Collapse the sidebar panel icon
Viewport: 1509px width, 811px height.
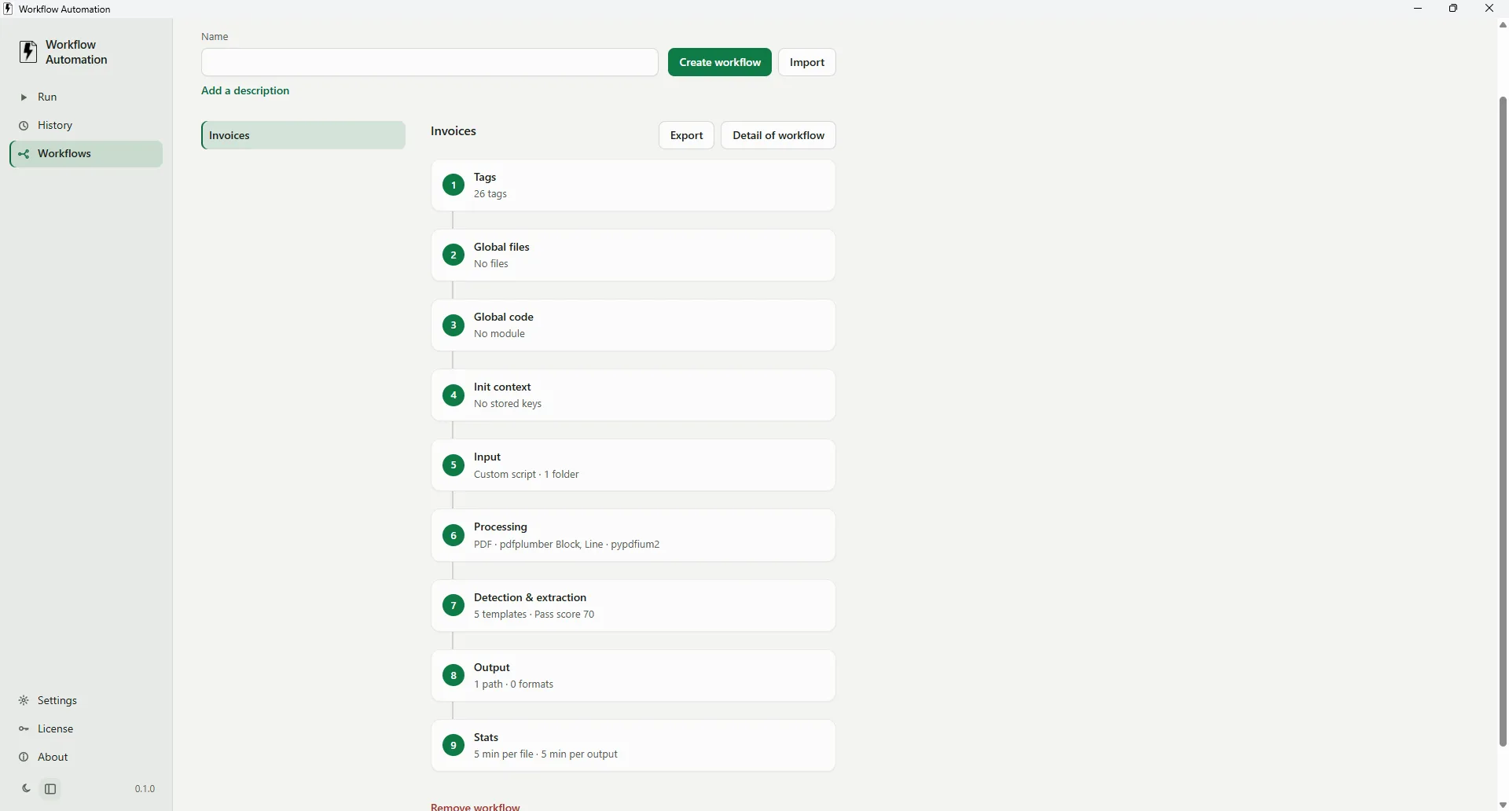(50, 789)
